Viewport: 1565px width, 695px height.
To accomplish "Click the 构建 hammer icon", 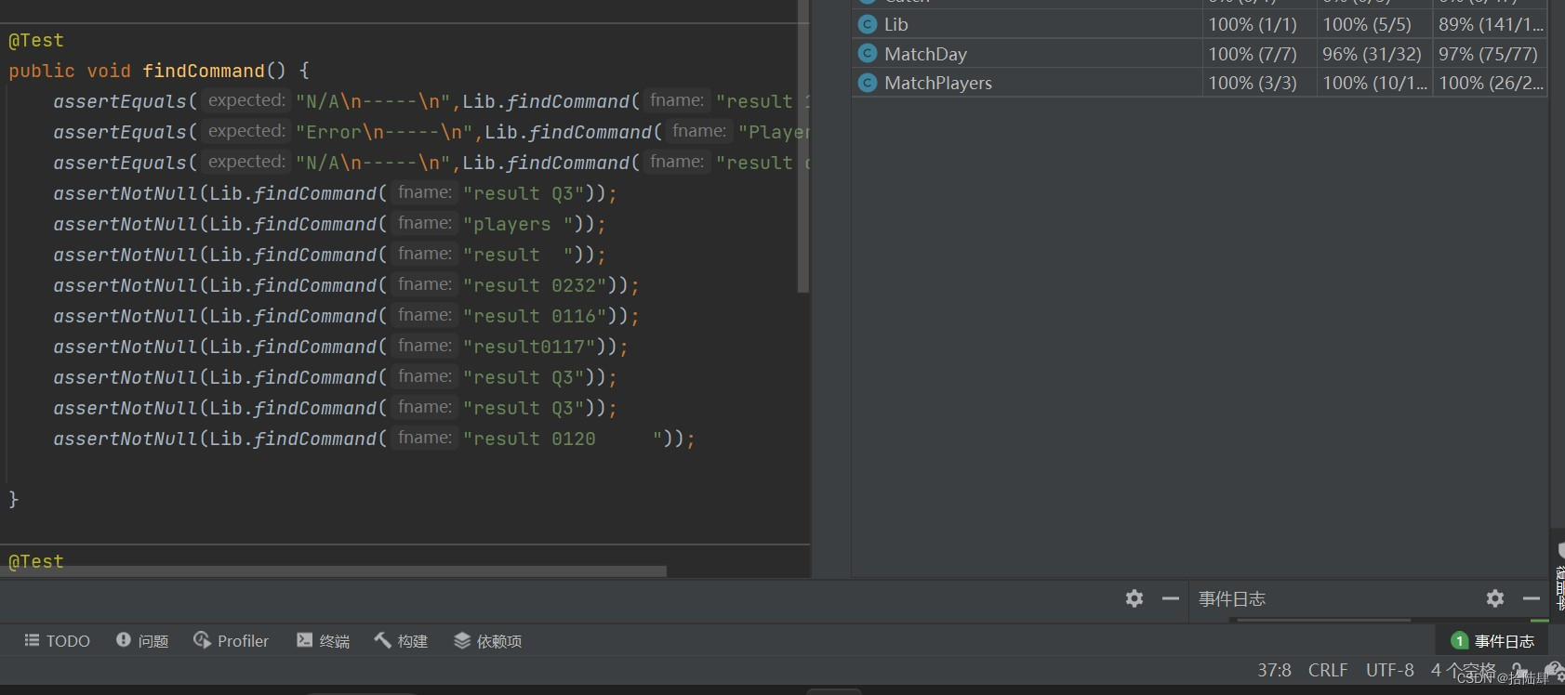I will point(382,640).
